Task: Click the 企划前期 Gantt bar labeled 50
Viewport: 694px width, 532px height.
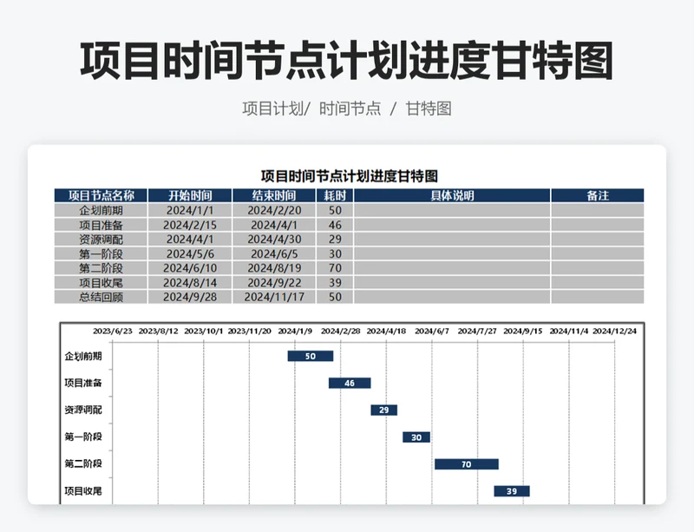Action: [x=311, y=356]
